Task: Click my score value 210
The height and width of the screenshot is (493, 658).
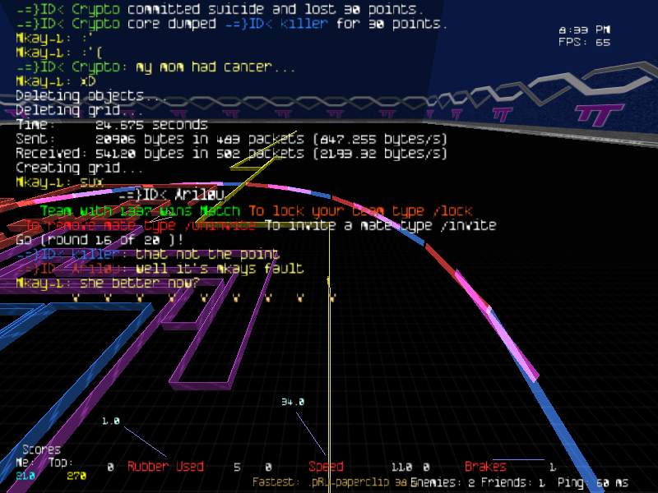Action: point(25,476)
